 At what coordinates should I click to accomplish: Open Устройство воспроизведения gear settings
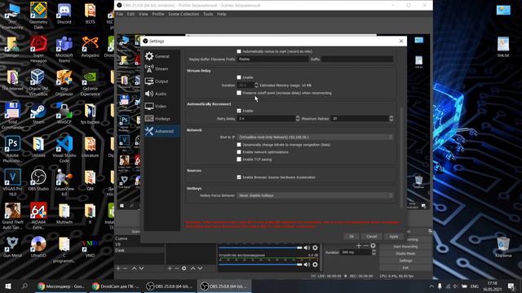(315, 265)
